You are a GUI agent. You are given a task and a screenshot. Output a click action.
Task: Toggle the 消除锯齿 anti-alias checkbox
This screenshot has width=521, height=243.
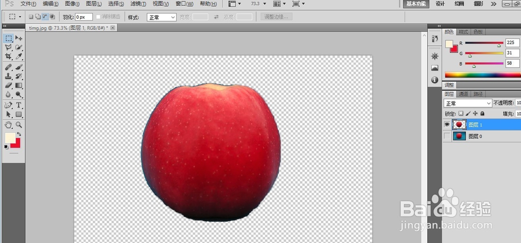(98, 17)
